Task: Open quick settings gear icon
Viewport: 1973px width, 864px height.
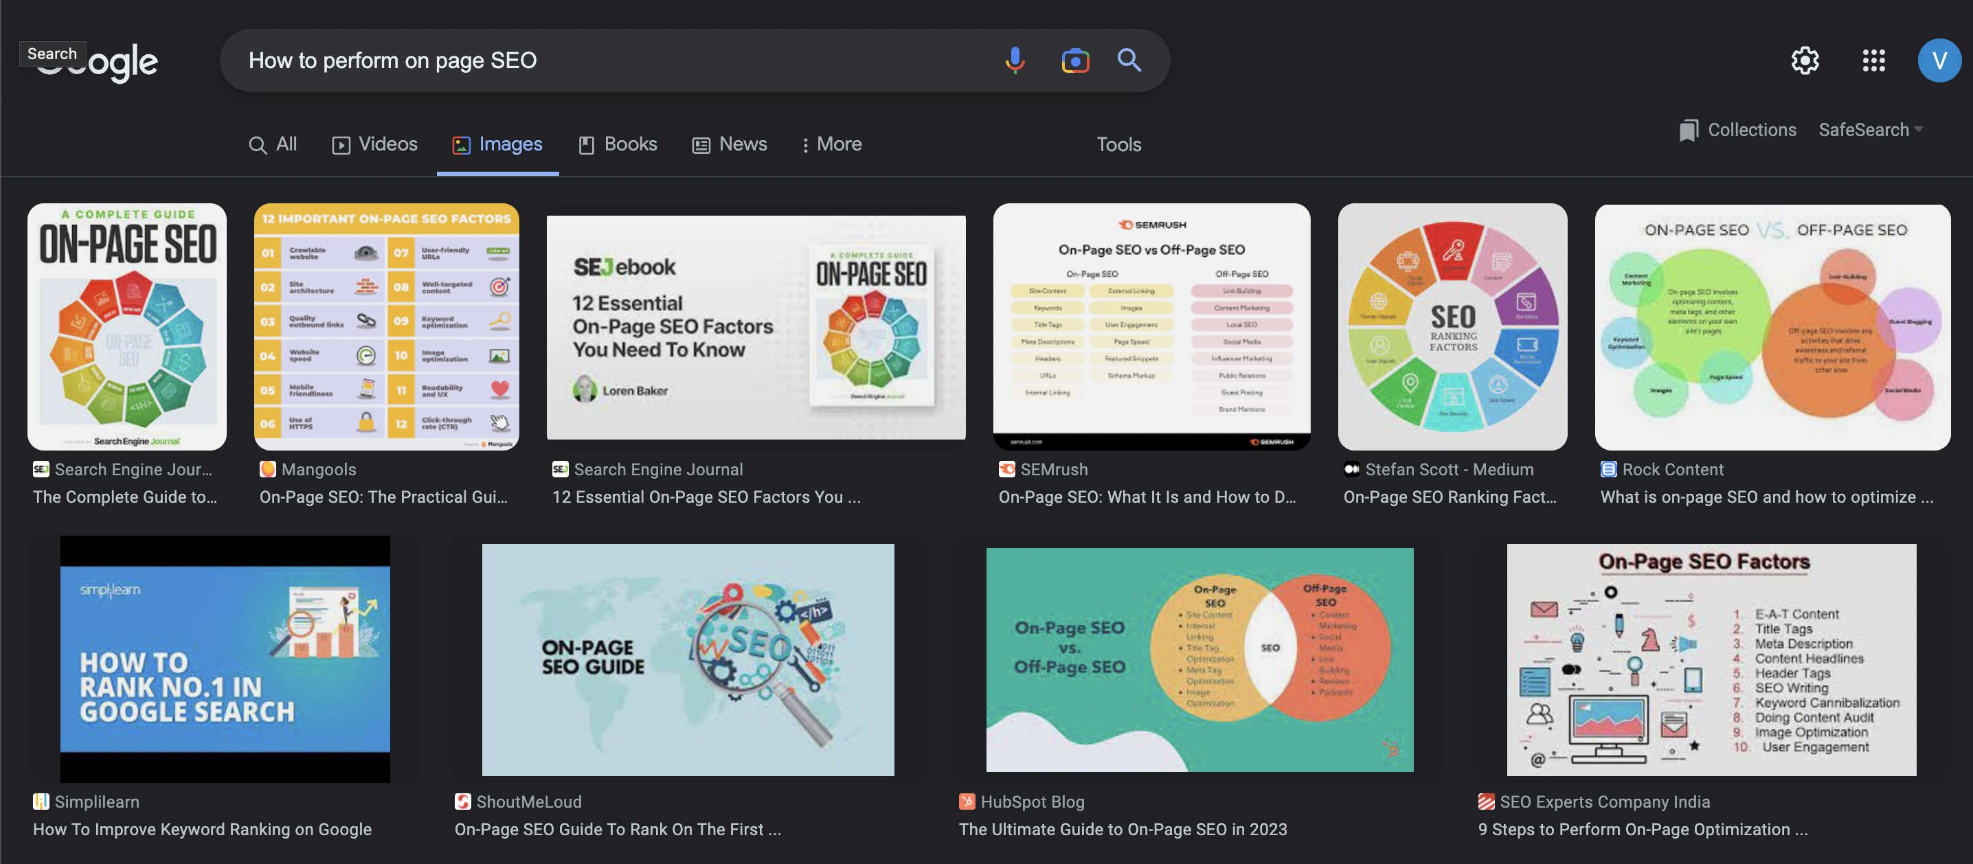Action: coord(1805,60)
